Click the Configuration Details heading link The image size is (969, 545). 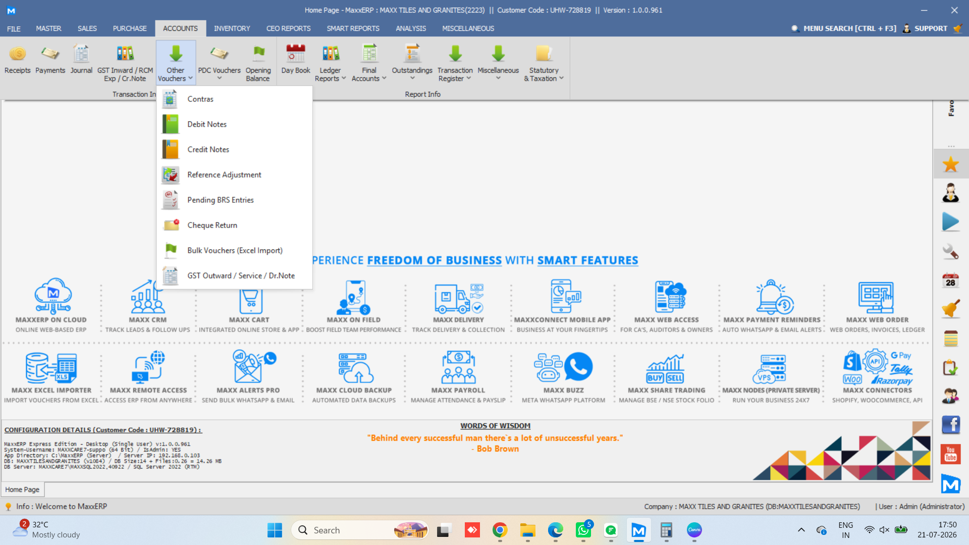tap(103, 430)
